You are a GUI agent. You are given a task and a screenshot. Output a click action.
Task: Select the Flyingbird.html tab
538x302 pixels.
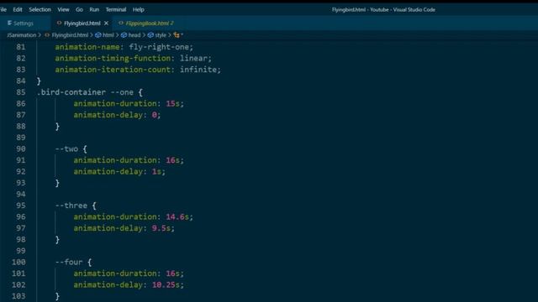coord(82,23)
